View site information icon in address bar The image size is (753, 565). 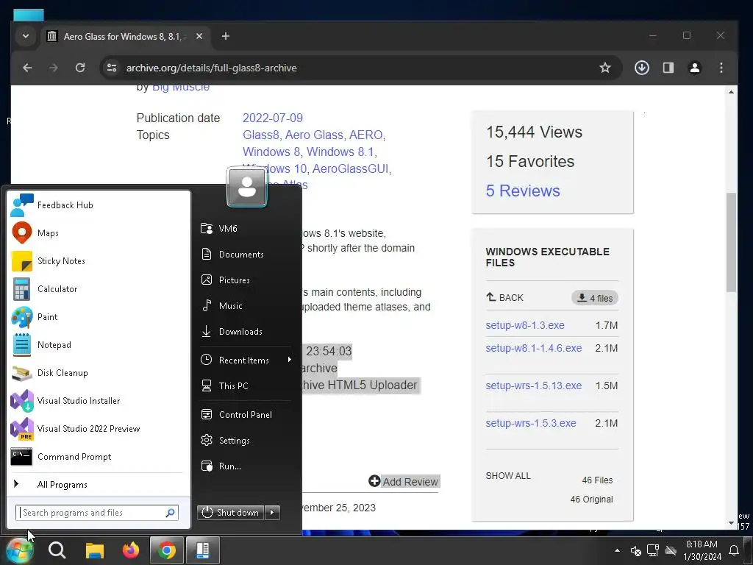pos(112,68)
